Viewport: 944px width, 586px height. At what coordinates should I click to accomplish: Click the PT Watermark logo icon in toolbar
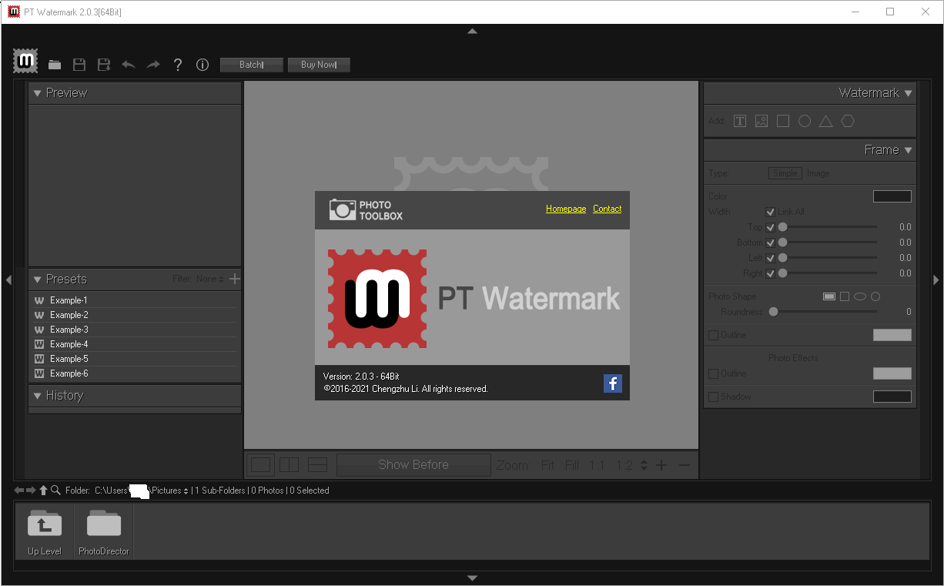(x=25, y=61)
